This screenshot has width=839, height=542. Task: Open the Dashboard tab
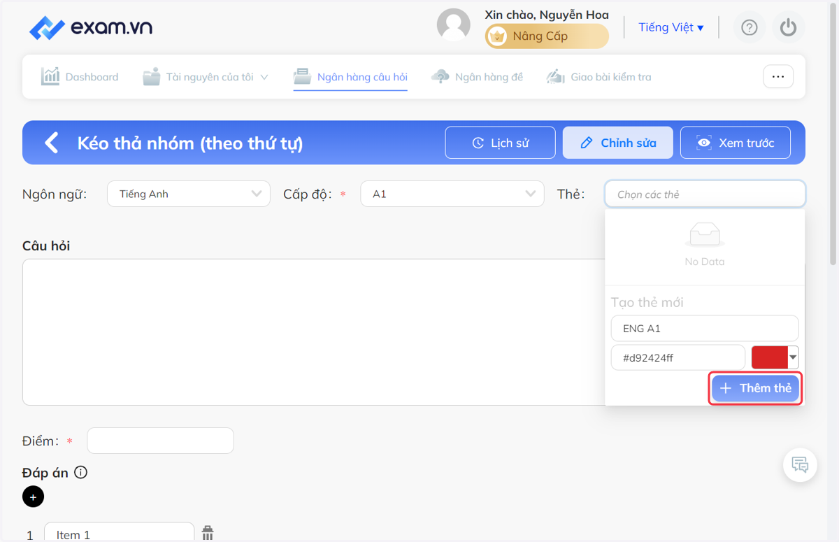80,77
